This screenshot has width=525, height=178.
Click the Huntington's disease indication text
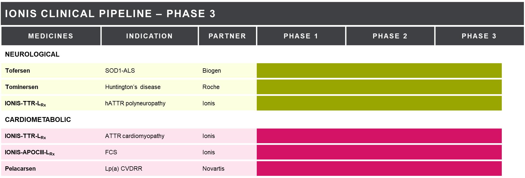(133, 87)
